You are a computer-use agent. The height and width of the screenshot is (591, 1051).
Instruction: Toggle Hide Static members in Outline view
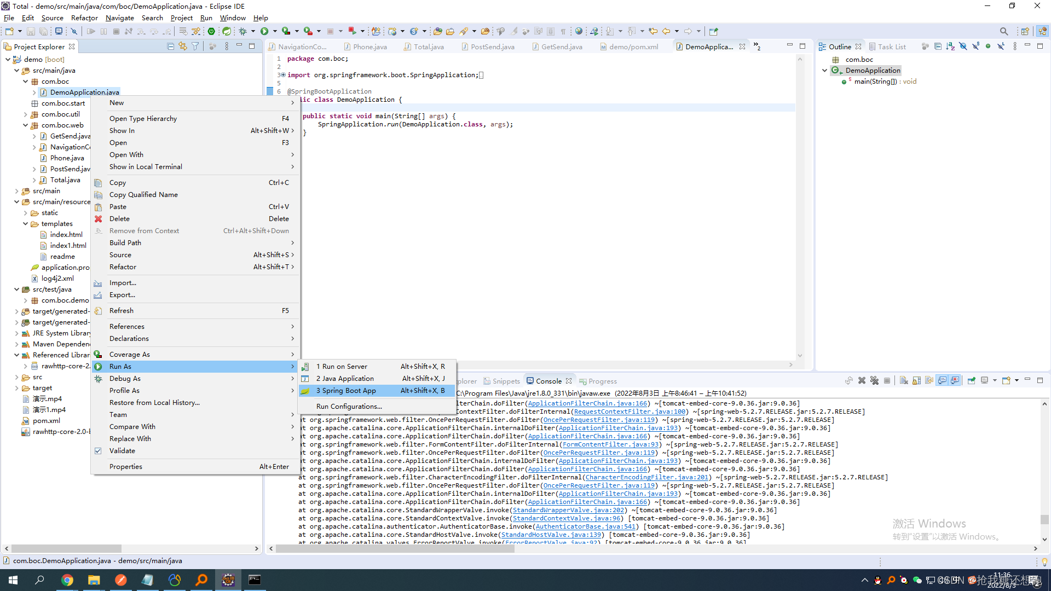coord(975,47)
